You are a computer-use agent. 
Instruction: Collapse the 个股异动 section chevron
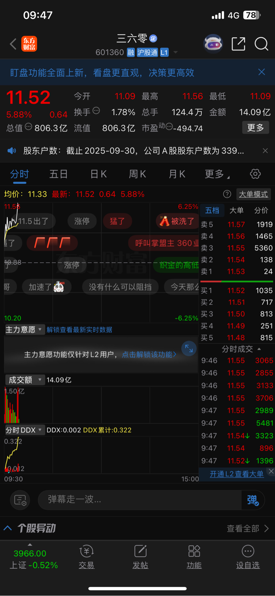click(8, 528)
